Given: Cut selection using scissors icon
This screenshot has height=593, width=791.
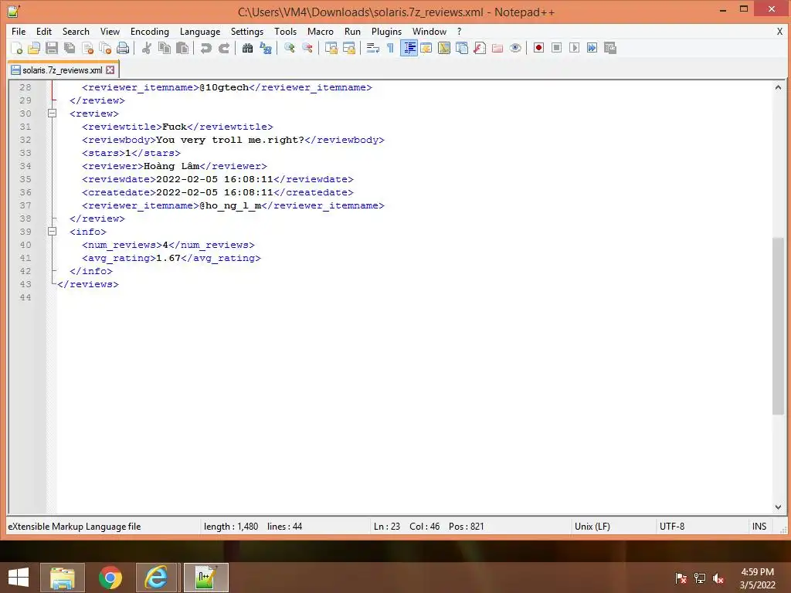Looking at the screenshot, I should pos(146,48).
